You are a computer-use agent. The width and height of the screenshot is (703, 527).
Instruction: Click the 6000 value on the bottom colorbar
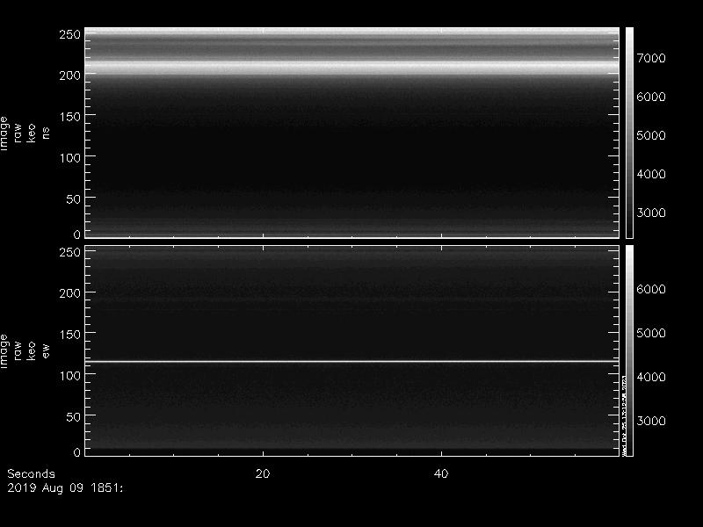tap(651, 289)
